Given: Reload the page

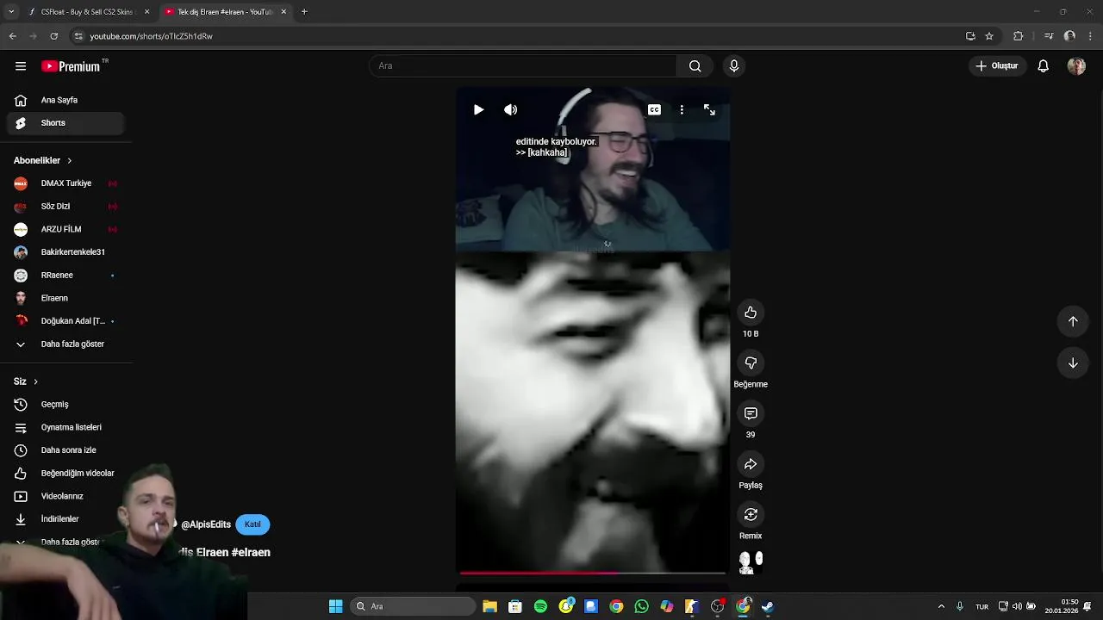Looking at the screenshot, I should [x=53, y=36].
